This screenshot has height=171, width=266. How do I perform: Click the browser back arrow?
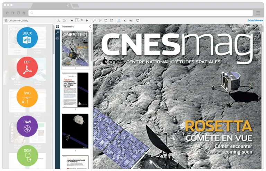7,13
